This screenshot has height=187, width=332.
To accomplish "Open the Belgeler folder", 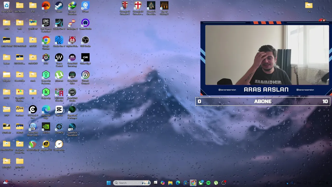I will click(x=6, y=76).
